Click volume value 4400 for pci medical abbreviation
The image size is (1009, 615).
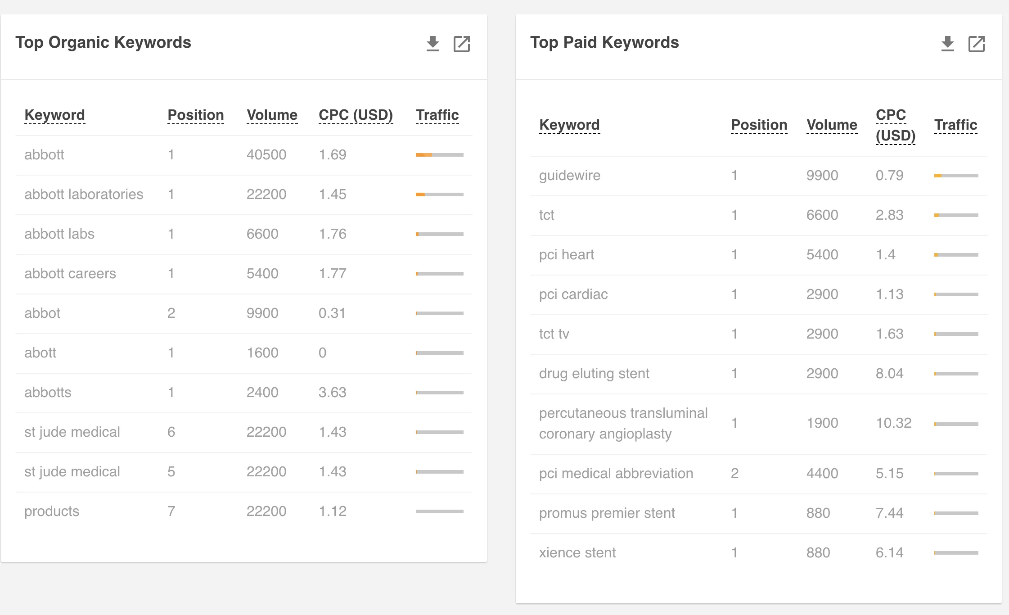coord(822,474)
